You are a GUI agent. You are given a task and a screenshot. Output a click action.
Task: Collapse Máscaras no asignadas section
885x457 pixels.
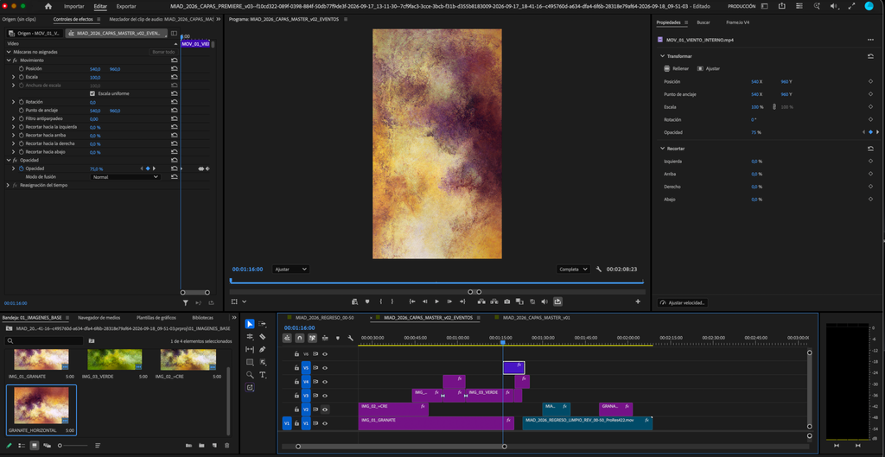[x=9, y=52]
